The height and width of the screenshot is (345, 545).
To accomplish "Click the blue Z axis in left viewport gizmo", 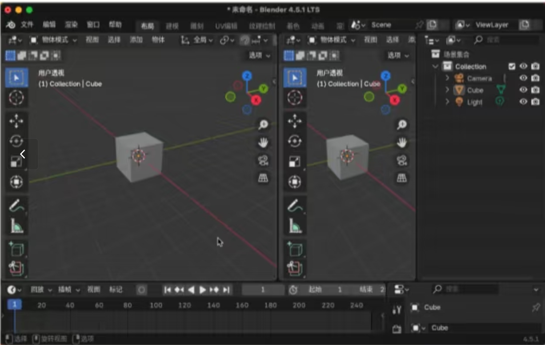I will pos(247,76).
